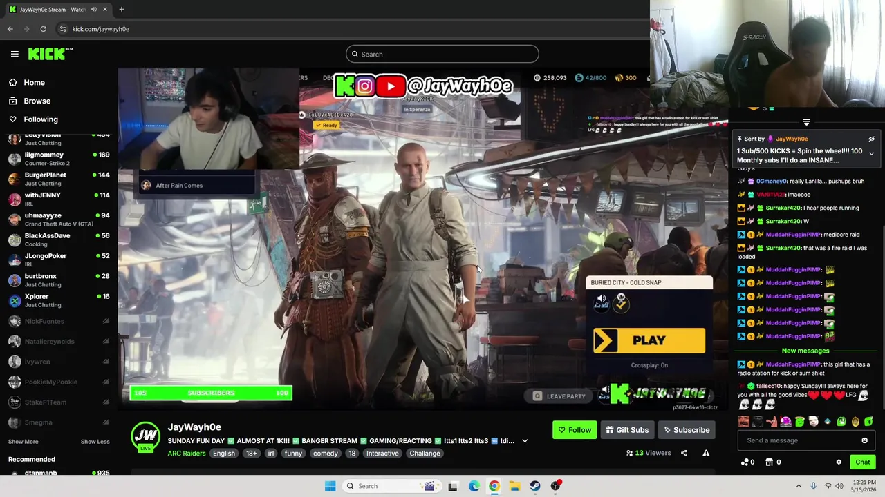Screen dimensions: 885x497
Task: Open liigmommey's channel in sidebar
Action: coord(58,159)
